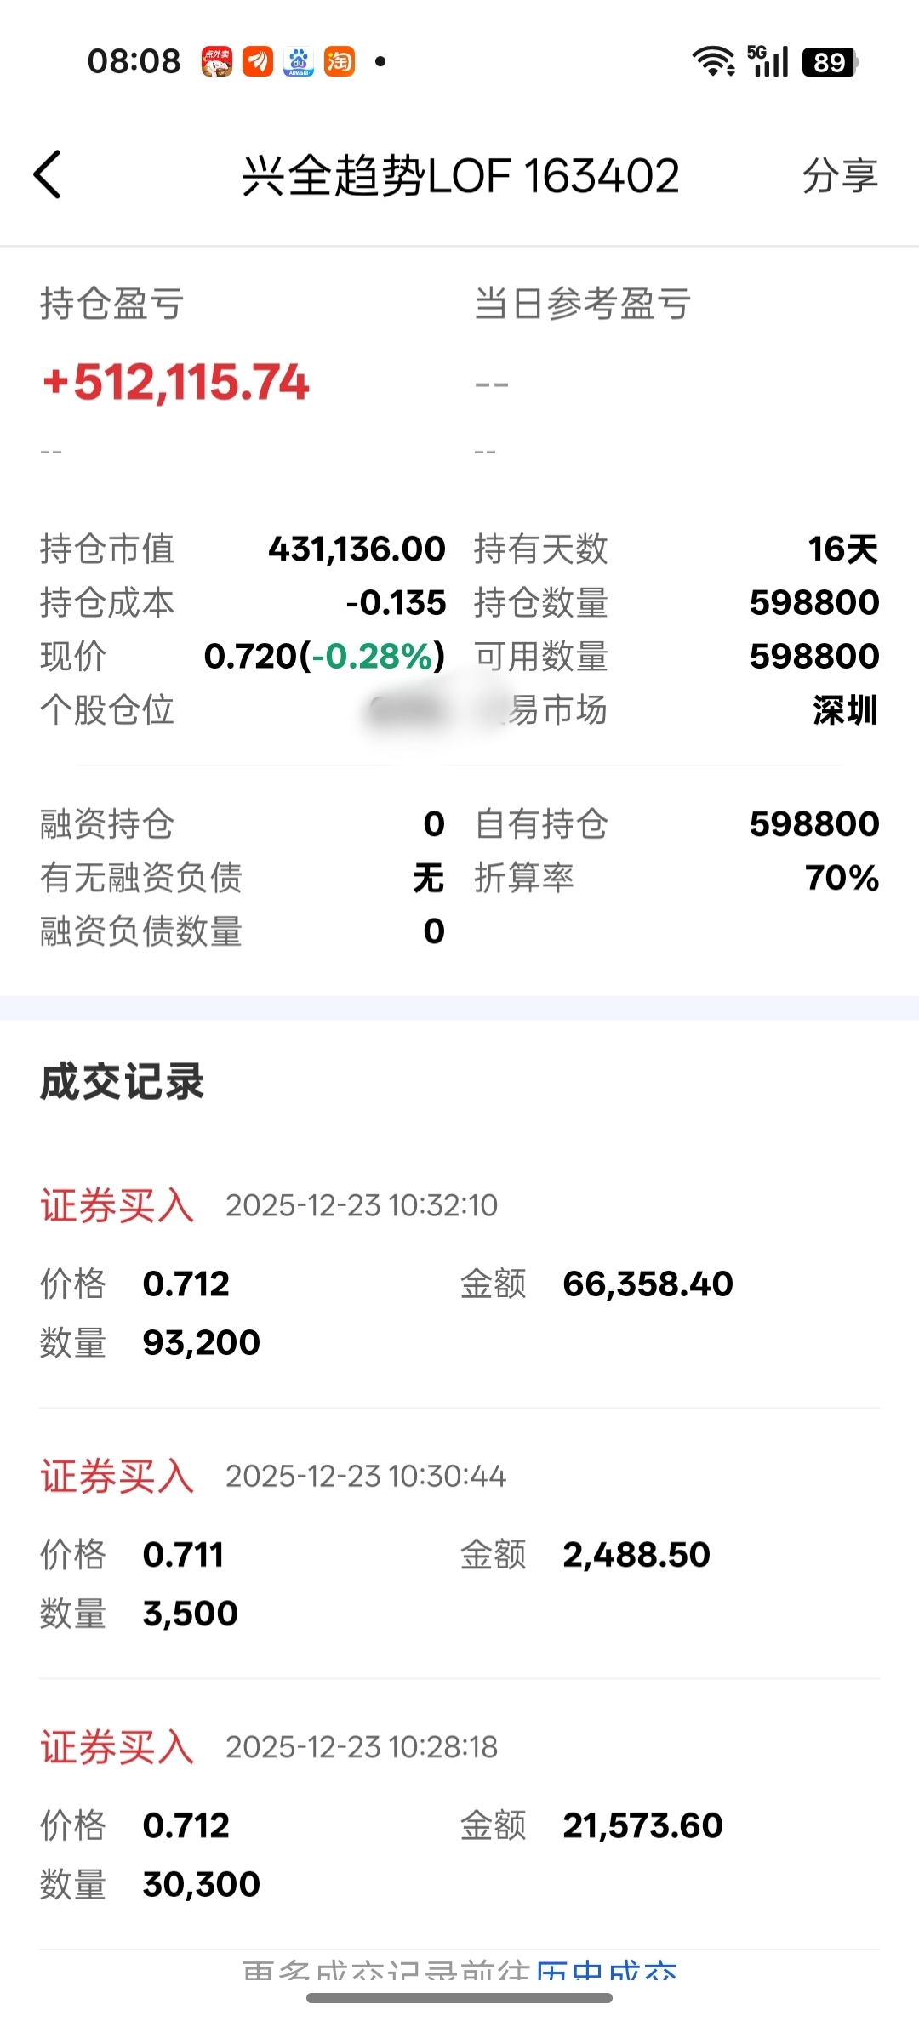This screenshot has width=919, height=2021.
Task: Tap the +512,115.74 holding profit value
Action: pyautogui.click(x=175, y=382)
